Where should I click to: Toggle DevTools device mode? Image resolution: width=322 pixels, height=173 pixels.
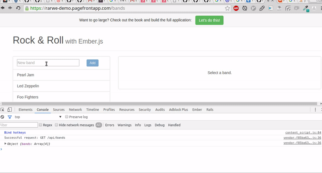9,110
